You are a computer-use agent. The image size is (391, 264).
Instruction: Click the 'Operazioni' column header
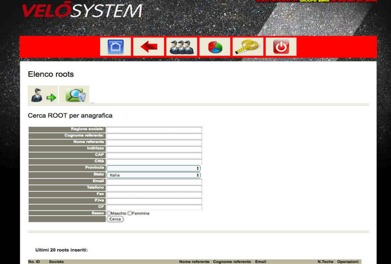click(348, 262)
